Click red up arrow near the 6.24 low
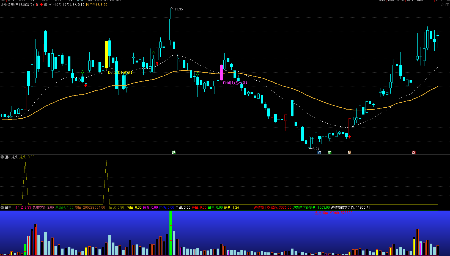This screenshot has height=256, width=450. 350,137
